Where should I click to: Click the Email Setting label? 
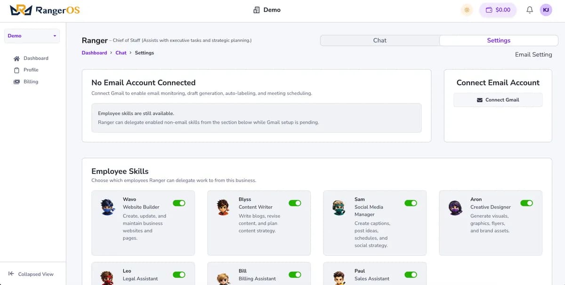tap(533, 55)
